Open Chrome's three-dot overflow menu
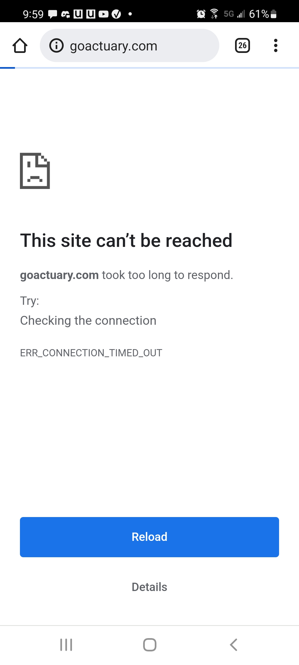 point(275,45)
